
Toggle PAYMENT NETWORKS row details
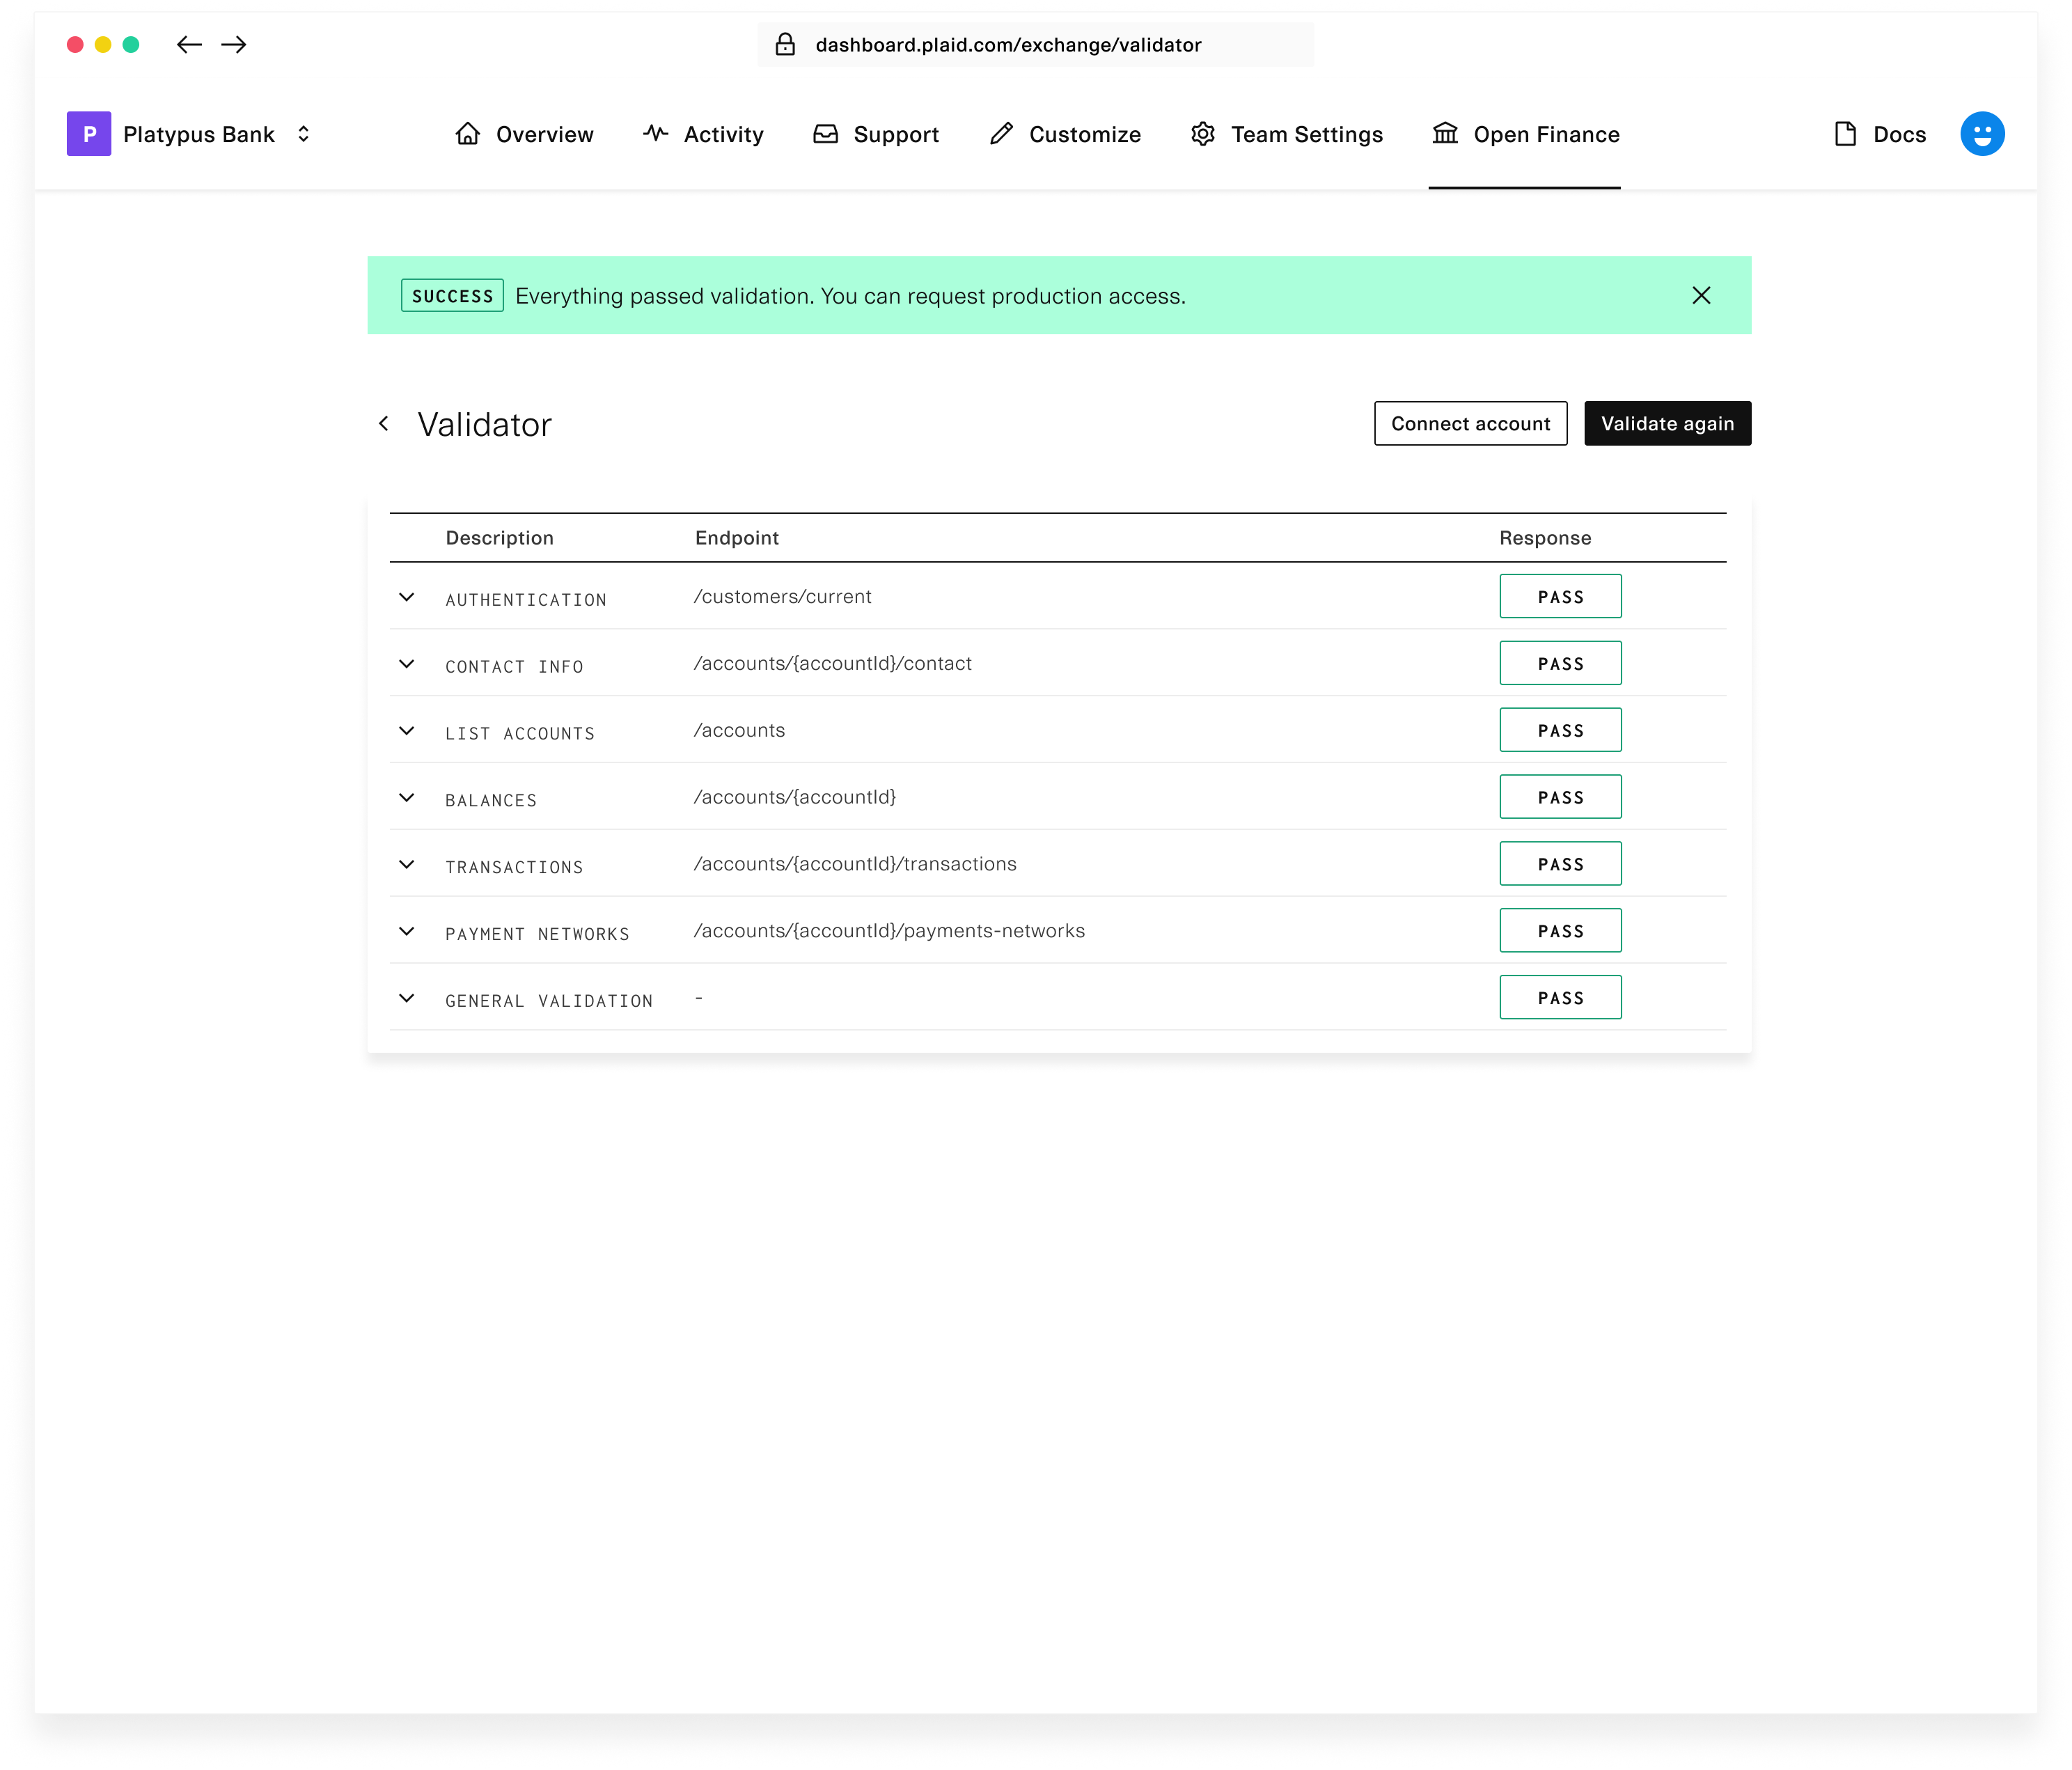(x=406, y=931)
